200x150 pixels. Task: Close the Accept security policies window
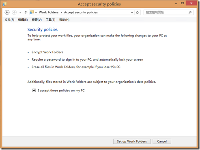click(191, 3)
